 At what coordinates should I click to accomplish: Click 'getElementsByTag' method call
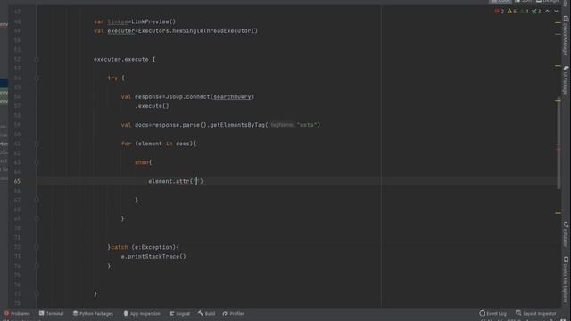point(237,125)
